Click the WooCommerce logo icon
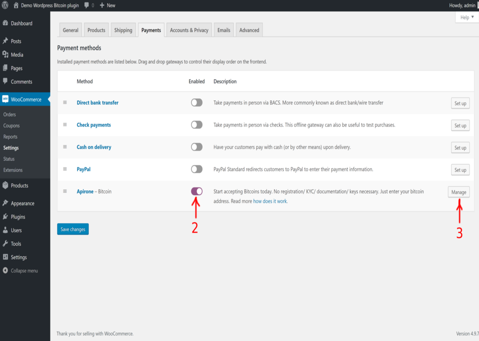Viewport: 479px width, 341px height. pyautogui.click(x=5, y=99)
